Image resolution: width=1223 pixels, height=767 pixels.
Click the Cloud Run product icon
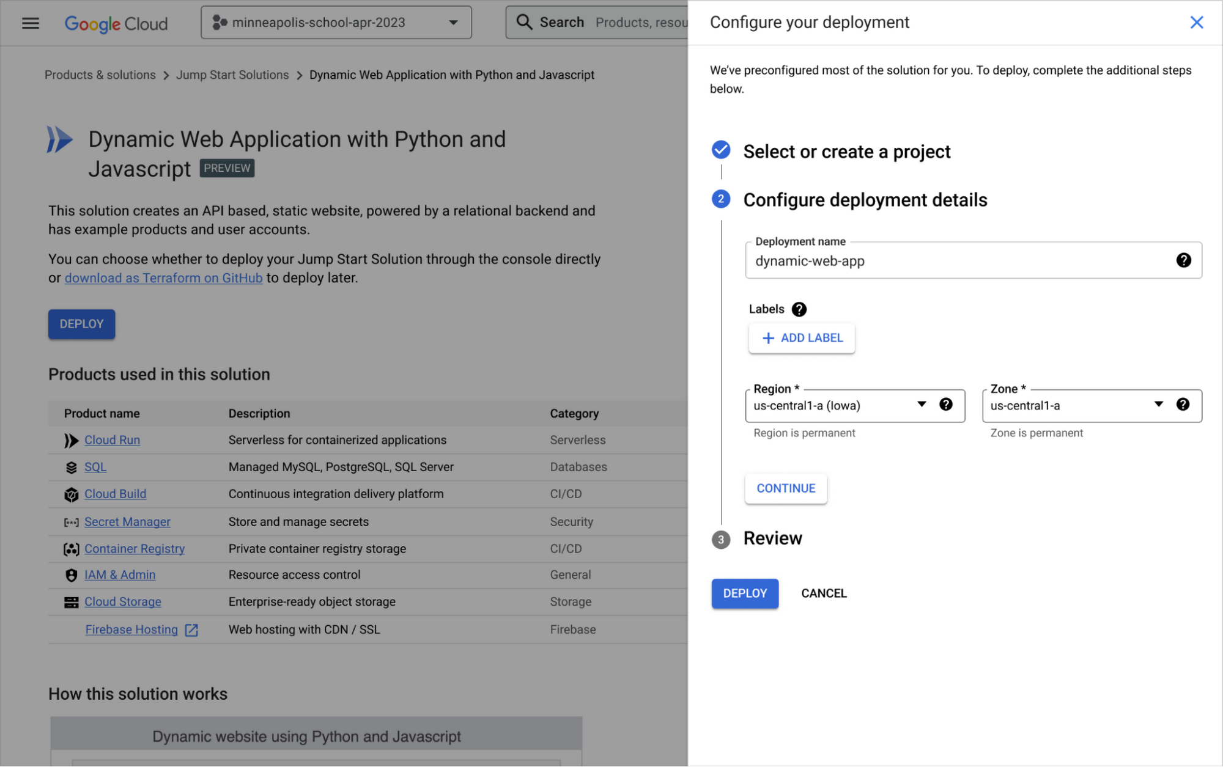click(x=70, y=439)
